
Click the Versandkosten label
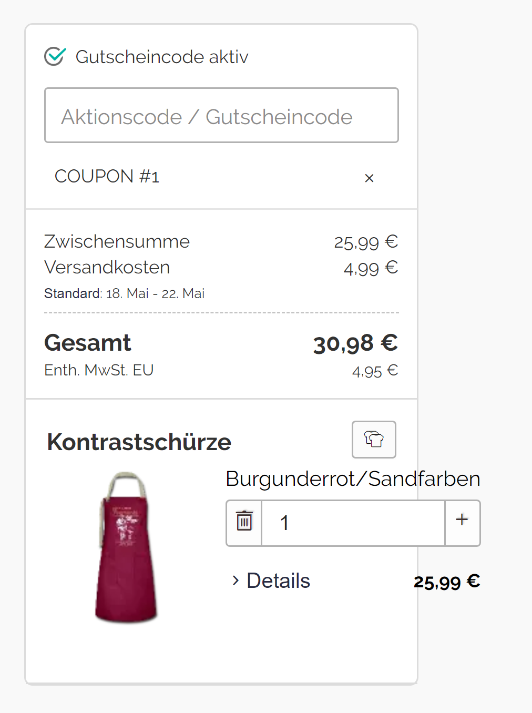pyautogui.click(x=107, y=267)
